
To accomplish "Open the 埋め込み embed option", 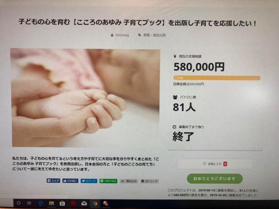I will pyautogui.click(x=129, y=181).
